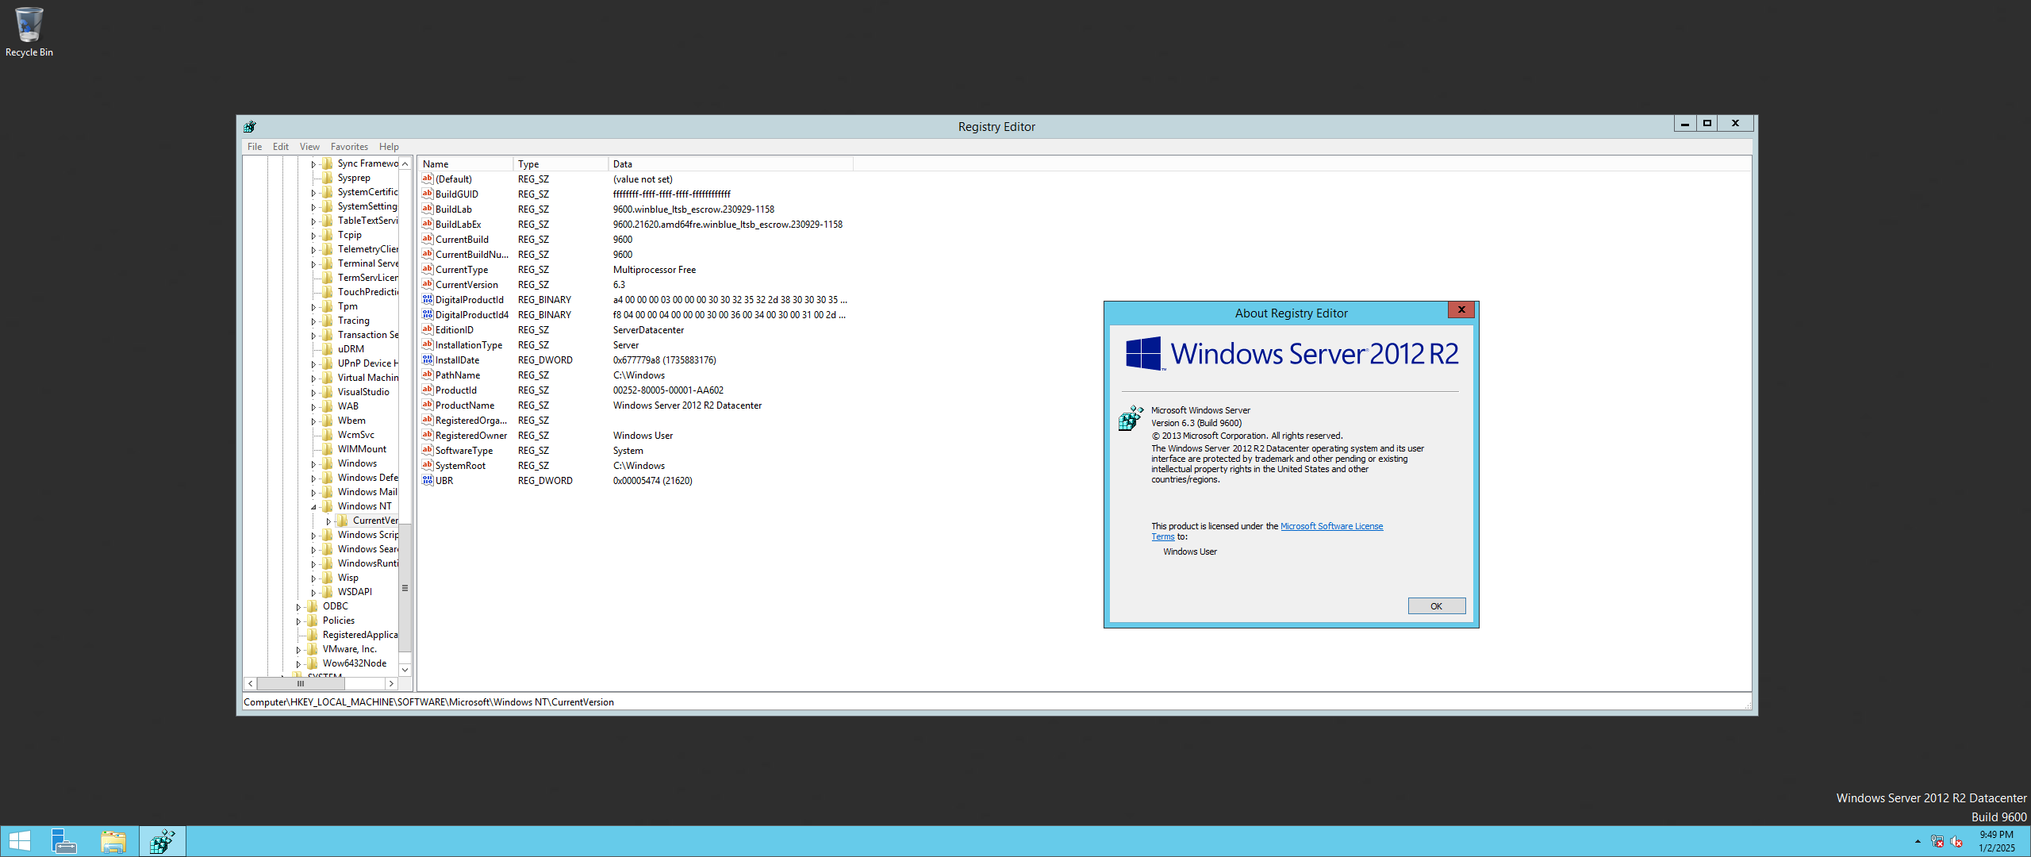
Task: Click the BuildGUID string value icon
Action: (428, 194)
